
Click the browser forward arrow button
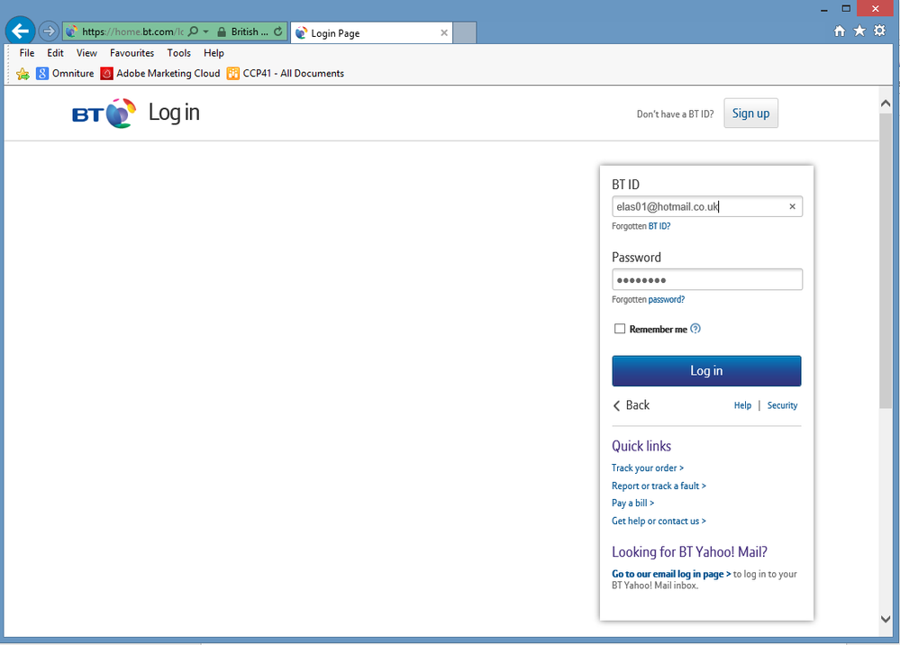[49, 31]
